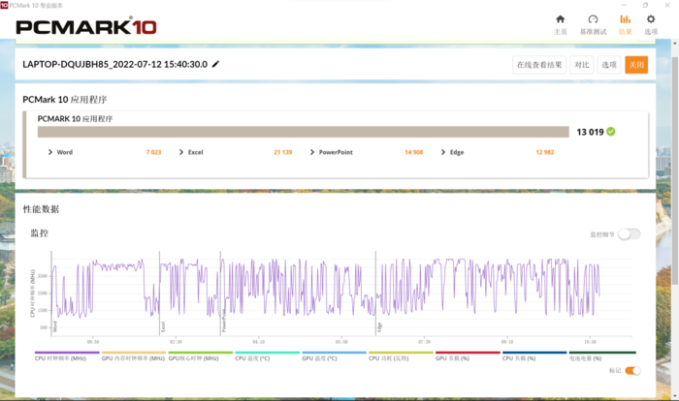
Task: Click the pencil icon to rename result
Action: pos(215,64)
